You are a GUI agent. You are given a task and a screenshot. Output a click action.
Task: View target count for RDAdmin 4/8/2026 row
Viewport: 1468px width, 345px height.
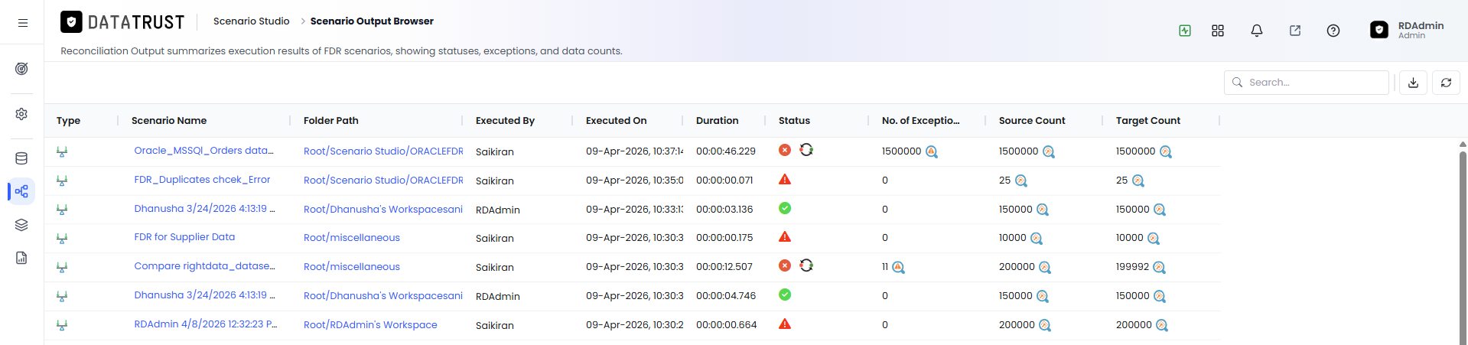pos(1162,325)
